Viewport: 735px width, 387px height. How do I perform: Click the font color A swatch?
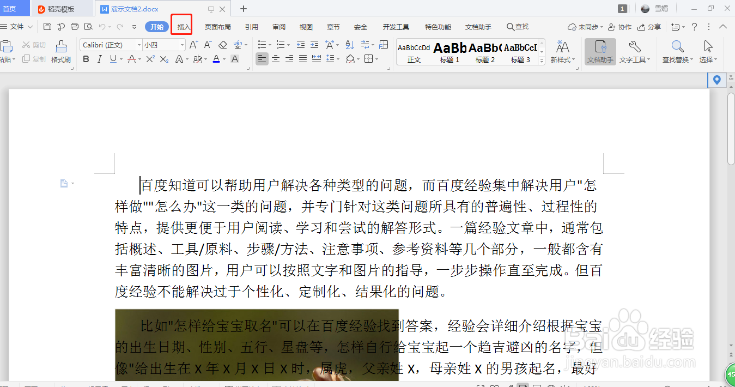pyautogui.click(x=216, y=59)
